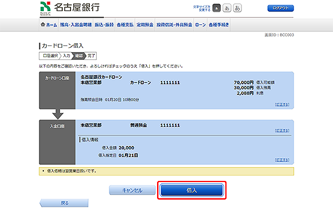Click the borrowing date 01月21日
Viewport: 333px width, 217px height.
point(128,155)
